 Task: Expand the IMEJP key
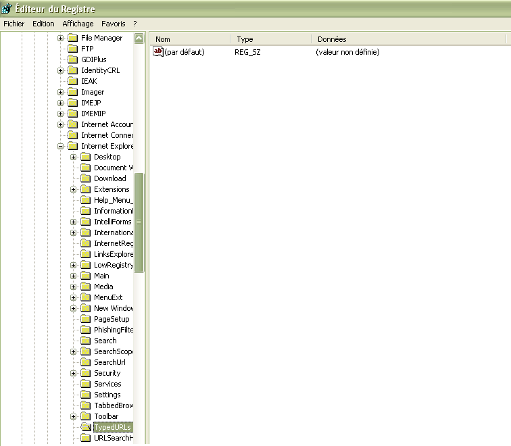60,103
